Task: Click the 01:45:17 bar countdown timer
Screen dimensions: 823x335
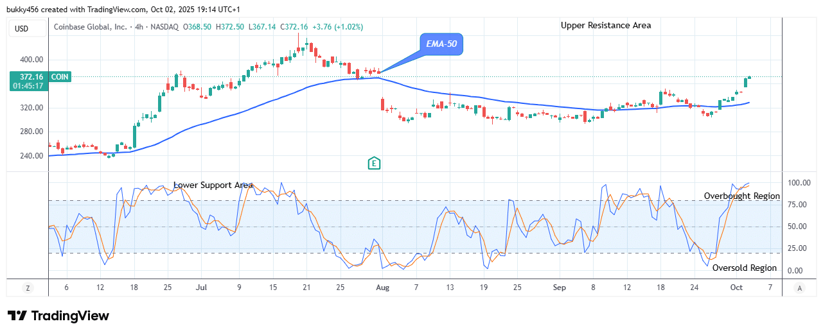Action: pyautogui.click(x=27, y=86)
